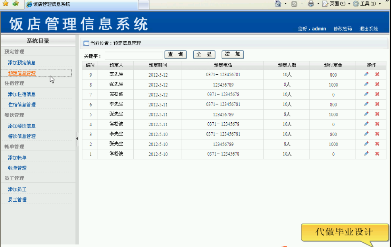Open 预定信息管理 in sidebar
The height and width of the screenshot is (247, 391).
(22, 73)
